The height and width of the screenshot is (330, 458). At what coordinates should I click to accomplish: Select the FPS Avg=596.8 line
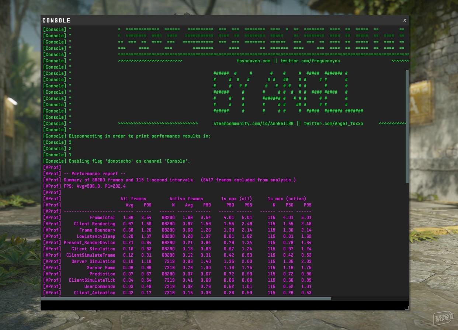click(x=84, y=186)
